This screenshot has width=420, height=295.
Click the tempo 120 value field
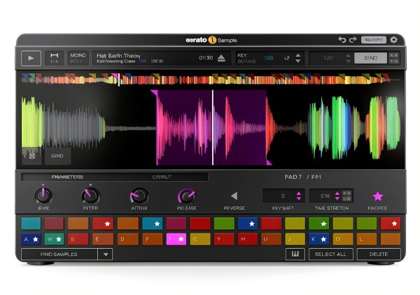(x=328, y=58)
